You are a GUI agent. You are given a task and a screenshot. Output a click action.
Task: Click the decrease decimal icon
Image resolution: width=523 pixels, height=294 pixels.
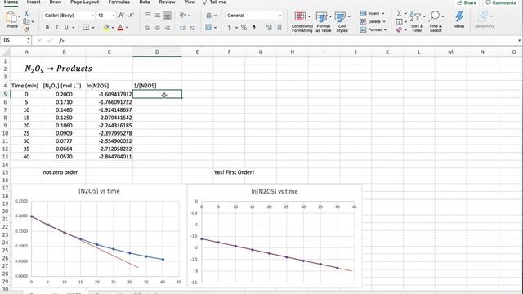coord(279,28)
